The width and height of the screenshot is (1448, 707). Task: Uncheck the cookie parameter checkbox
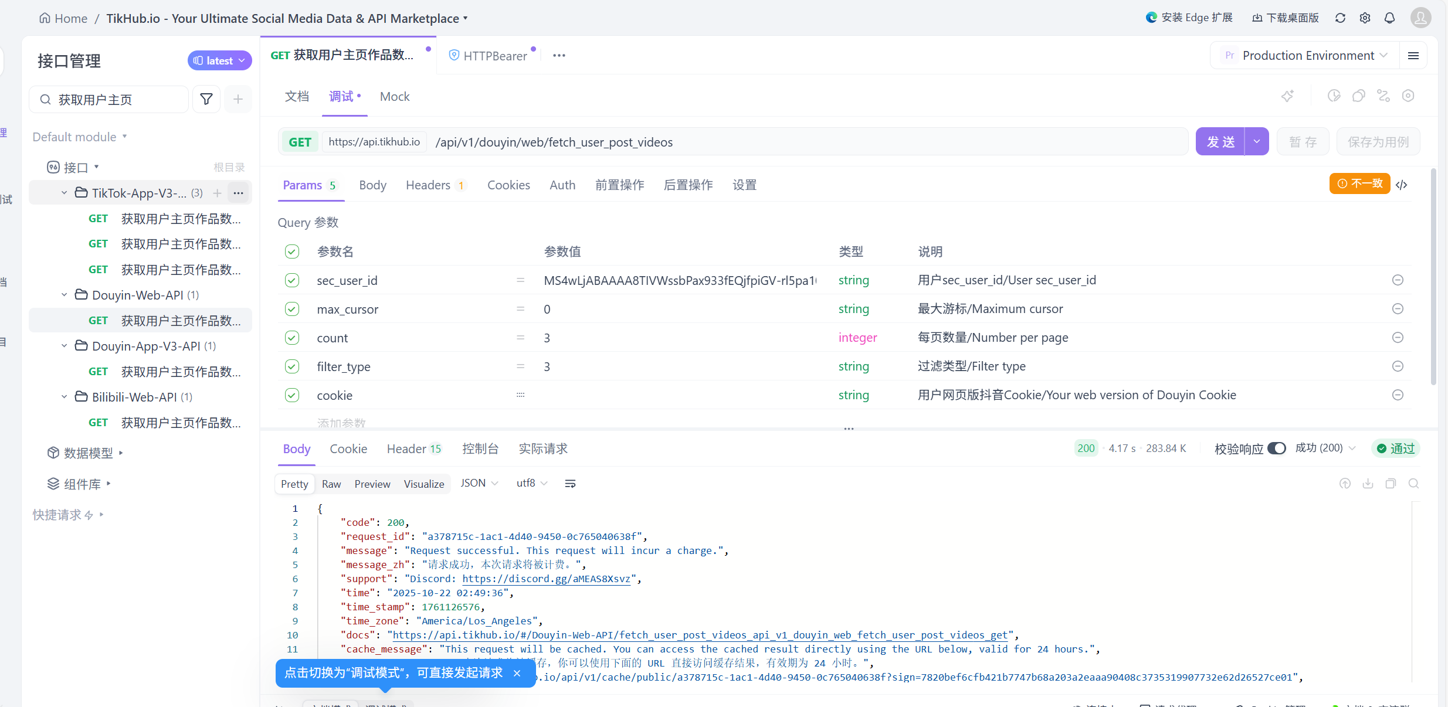coord(292,395)
